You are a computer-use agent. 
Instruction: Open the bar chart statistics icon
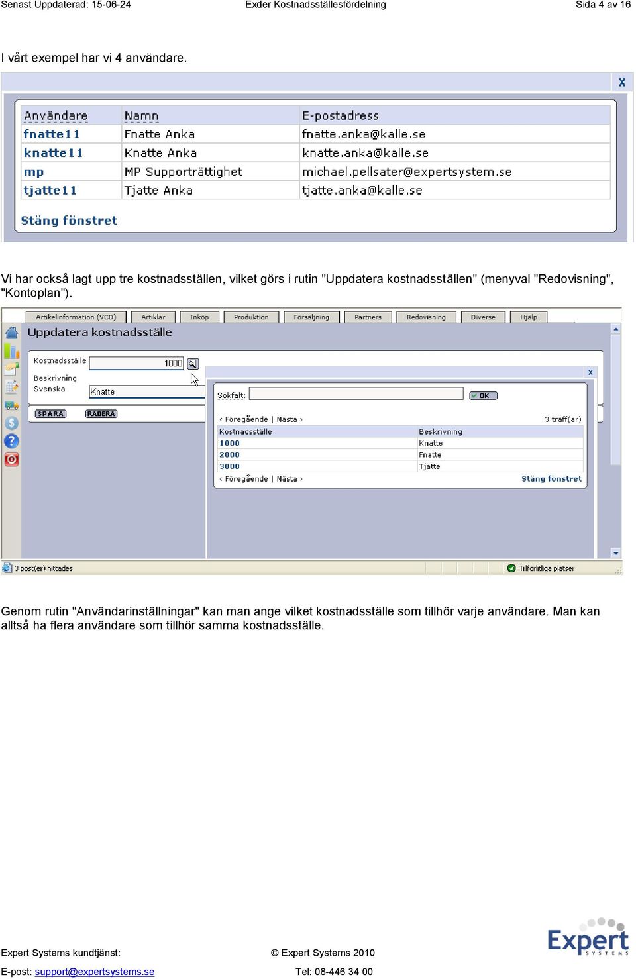coord(11,351)
